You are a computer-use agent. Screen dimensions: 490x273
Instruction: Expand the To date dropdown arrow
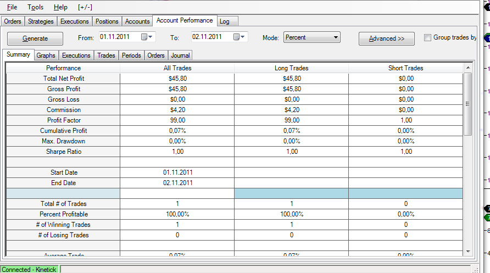click(242, 37)
